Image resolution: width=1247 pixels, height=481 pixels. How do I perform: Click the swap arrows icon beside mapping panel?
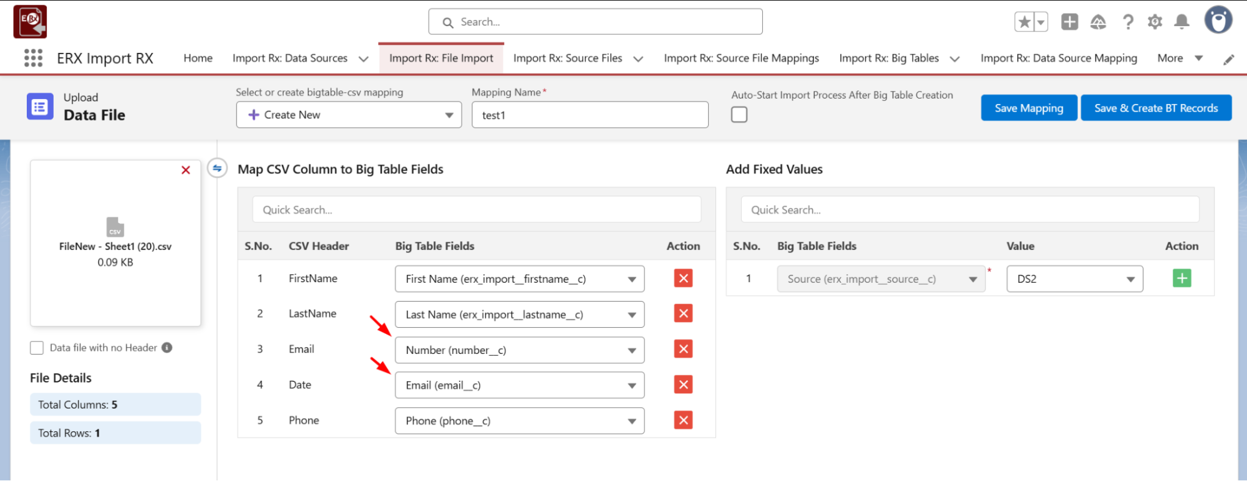tap(217, 168)
